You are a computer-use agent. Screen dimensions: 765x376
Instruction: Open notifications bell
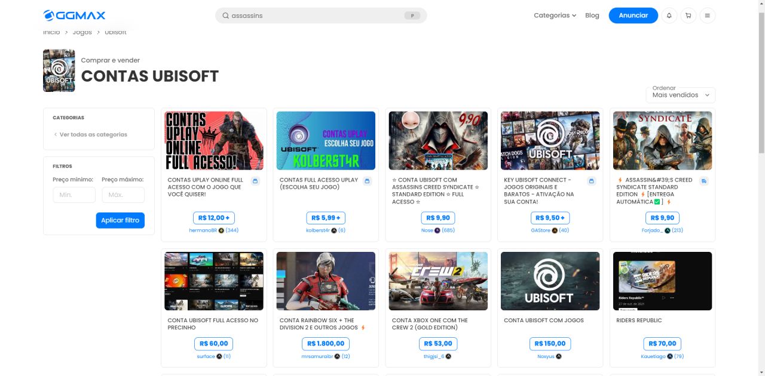[669, 16]
